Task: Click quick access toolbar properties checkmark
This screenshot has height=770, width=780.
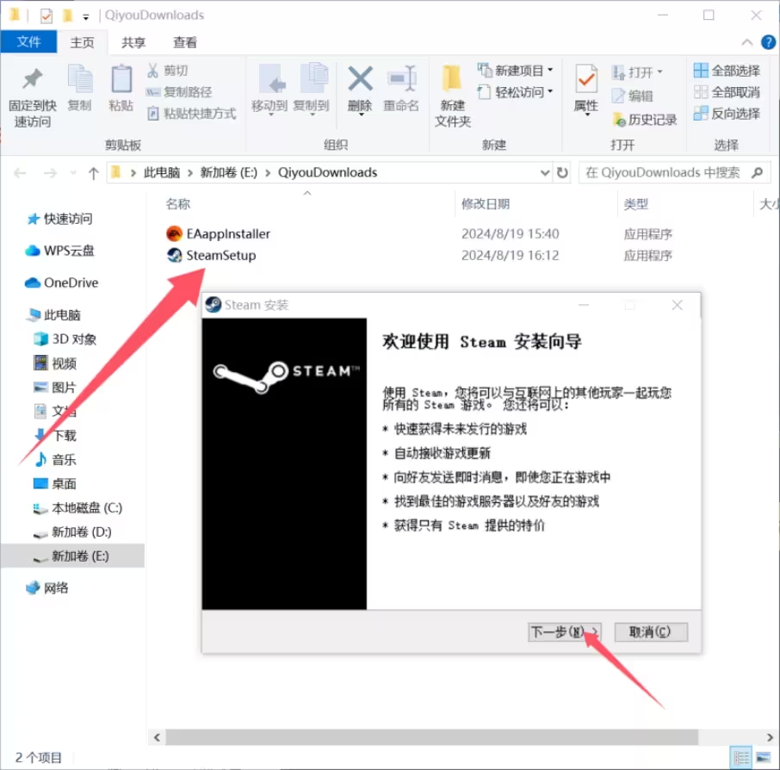Action: click(x=46, y=16)
